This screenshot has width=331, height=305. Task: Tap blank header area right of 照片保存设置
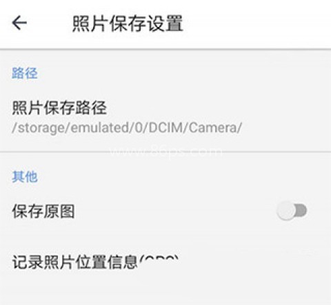tap(257, 23)
